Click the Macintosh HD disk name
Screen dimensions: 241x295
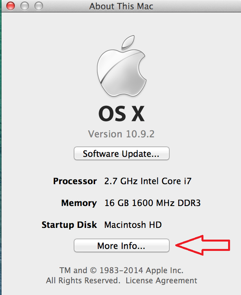click(133, 225)
